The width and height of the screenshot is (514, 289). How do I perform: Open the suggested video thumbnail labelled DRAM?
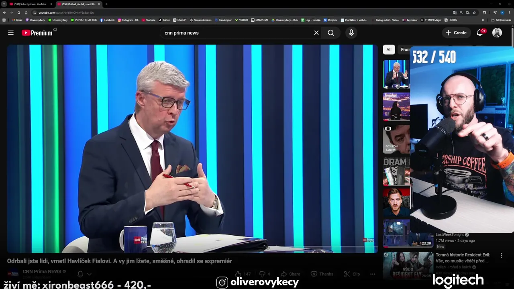coord(396,171)
